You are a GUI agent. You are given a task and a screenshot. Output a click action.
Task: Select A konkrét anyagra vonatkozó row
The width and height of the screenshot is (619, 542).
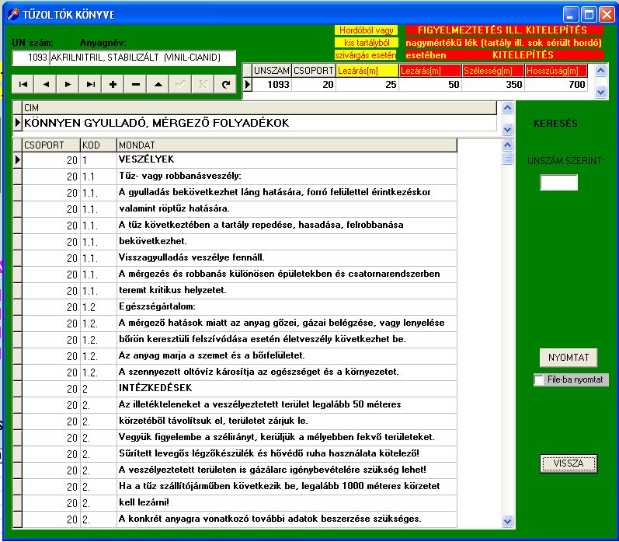coord(239,519)
